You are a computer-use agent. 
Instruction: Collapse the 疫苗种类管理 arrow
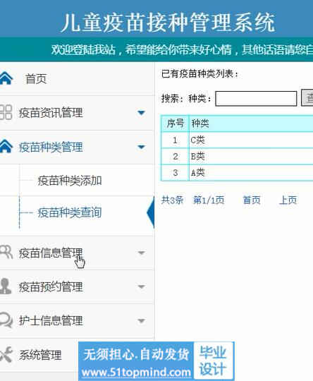[141, 147]
